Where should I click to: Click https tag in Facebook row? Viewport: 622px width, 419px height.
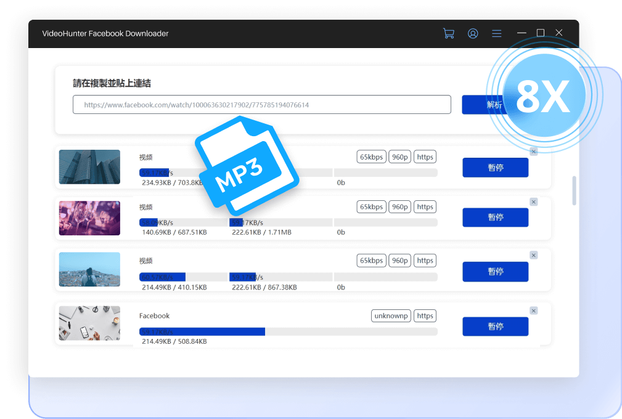425,315
